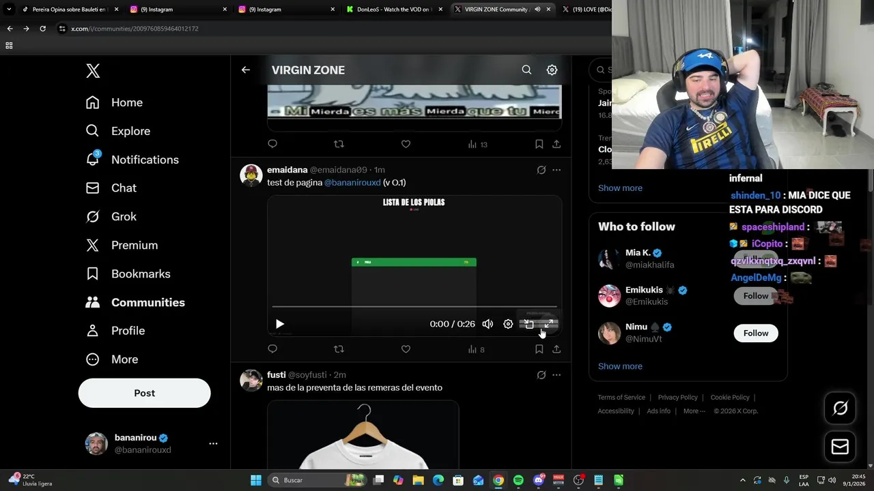Viewport: 874px width, 491px height.
Task: Toggle picture-in-picture on the video
Action: coord(528,324)
